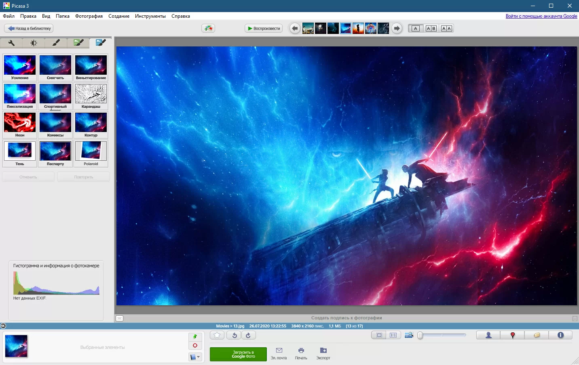The image size is (579, 365).
Task: Apply the Усиление effect
Action: tap(20, 67)
